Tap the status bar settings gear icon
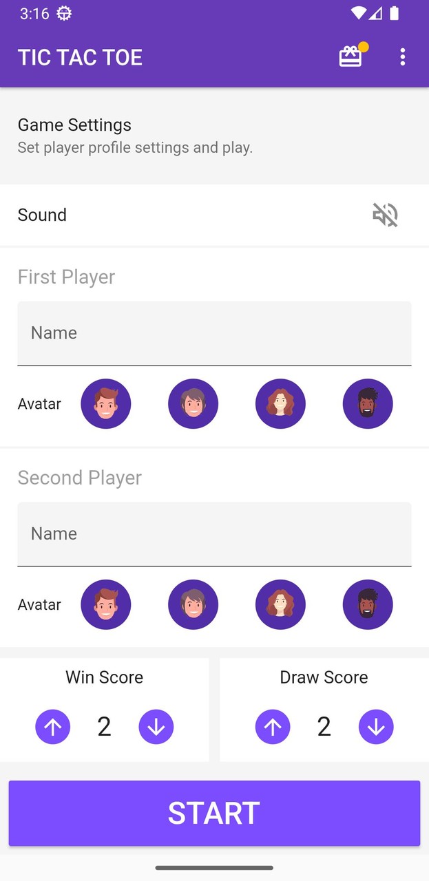 point(64,13)
